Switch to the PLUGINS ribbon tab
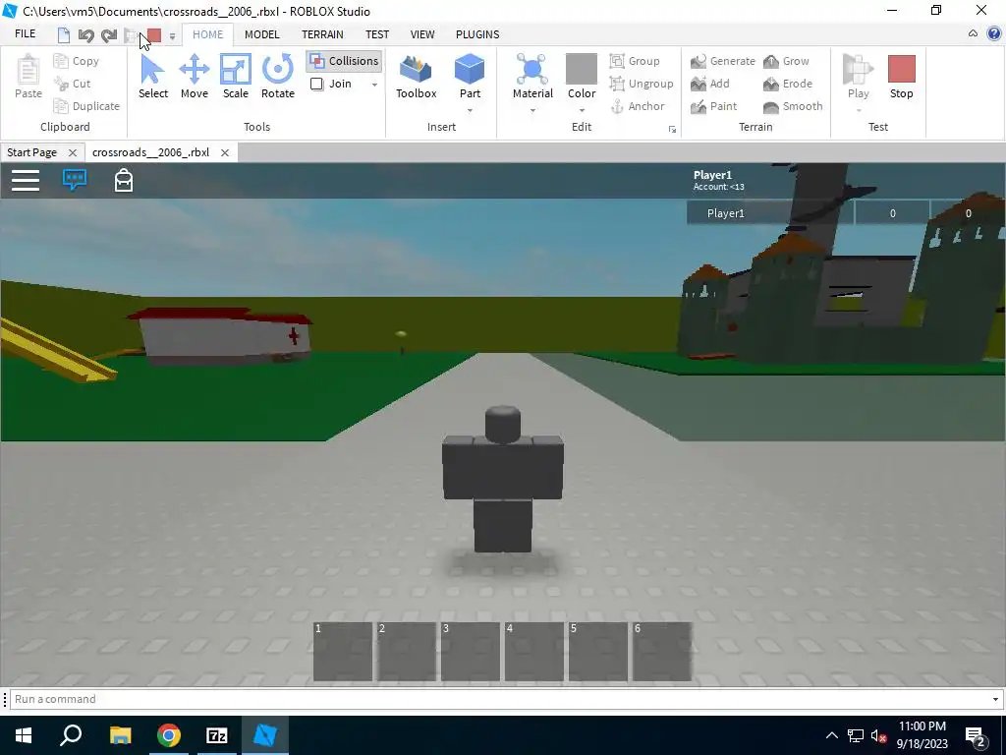The height and width of the screenshot is (755, 1006). (x=477, y=34)
